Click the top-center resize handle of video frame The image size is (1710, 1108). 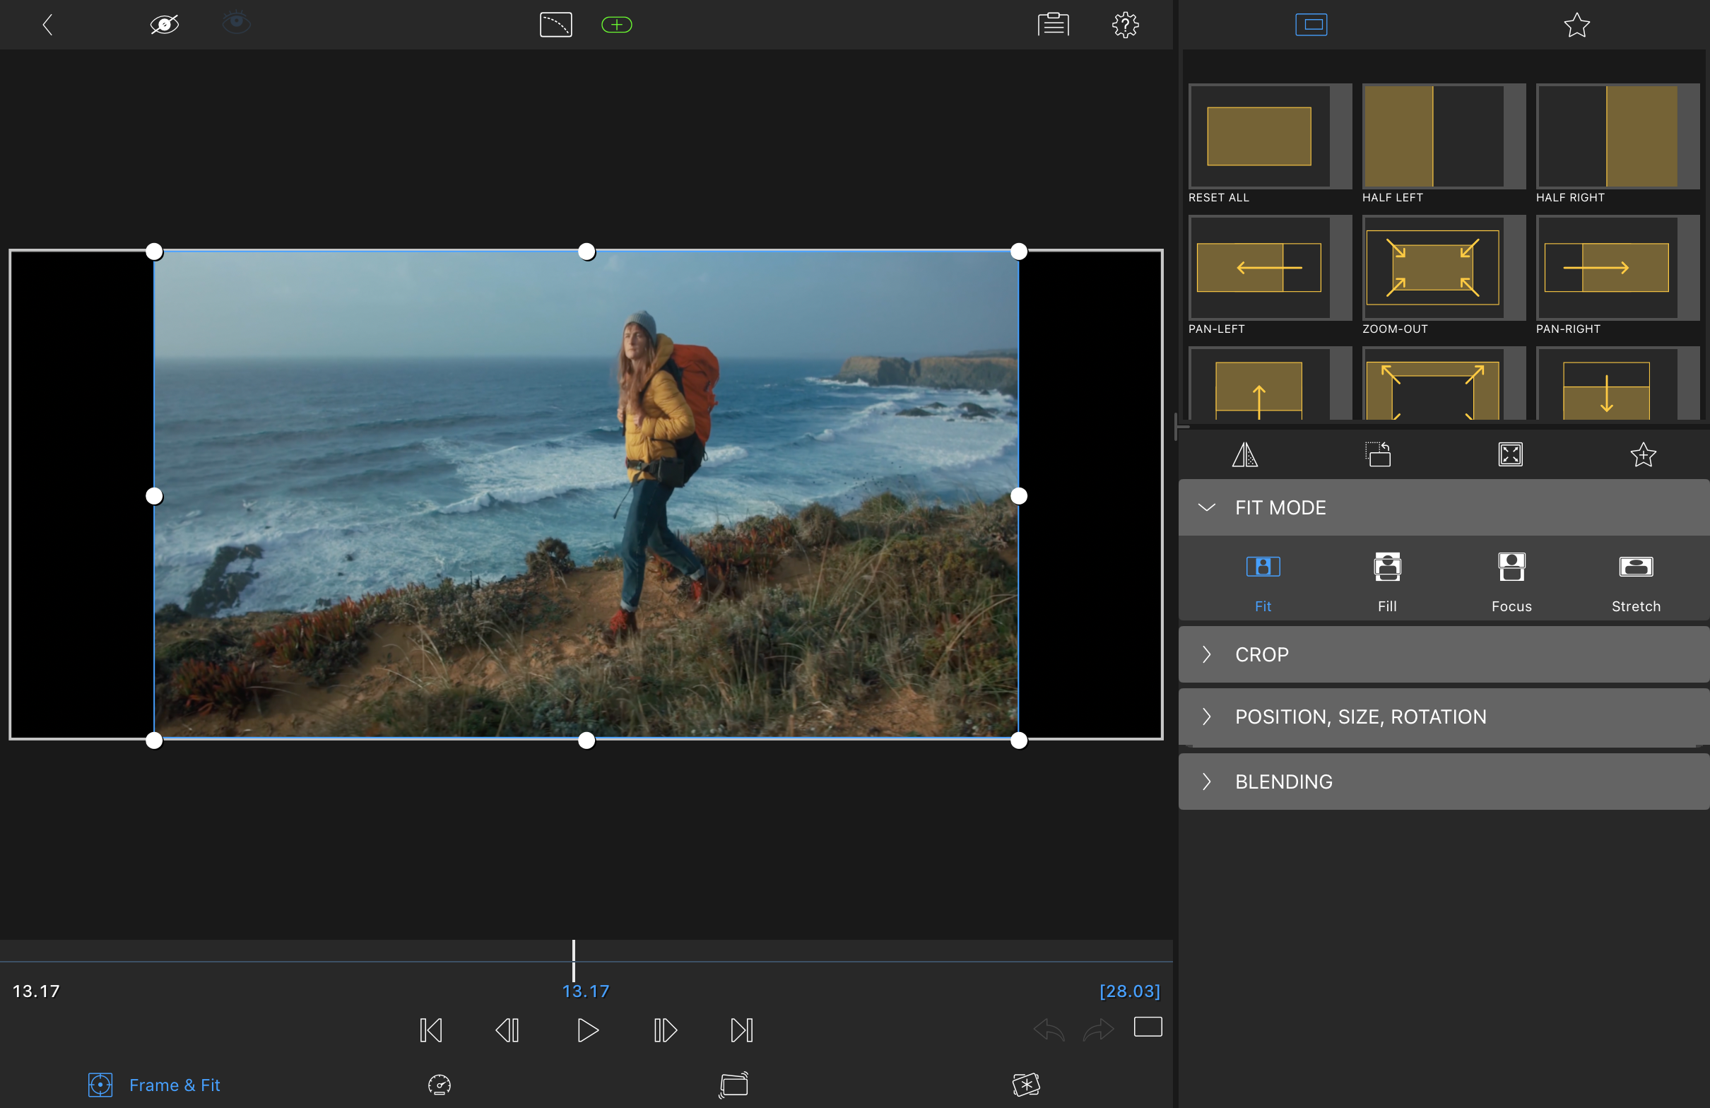click(x=586, y=252)
